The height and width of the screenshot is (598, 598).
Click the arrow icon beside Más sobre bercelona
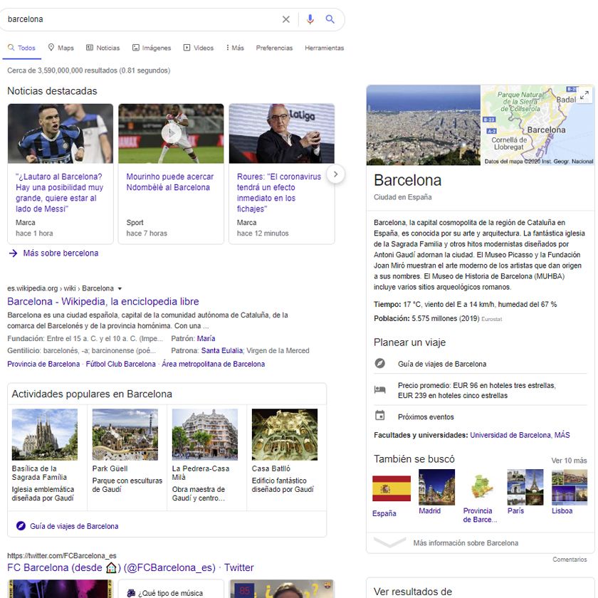click(13, 253)
